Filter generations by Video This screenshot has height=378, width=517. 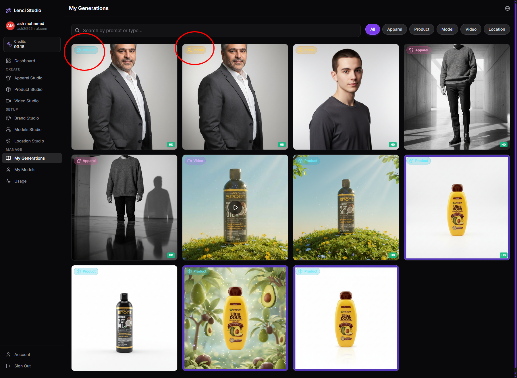471,29
